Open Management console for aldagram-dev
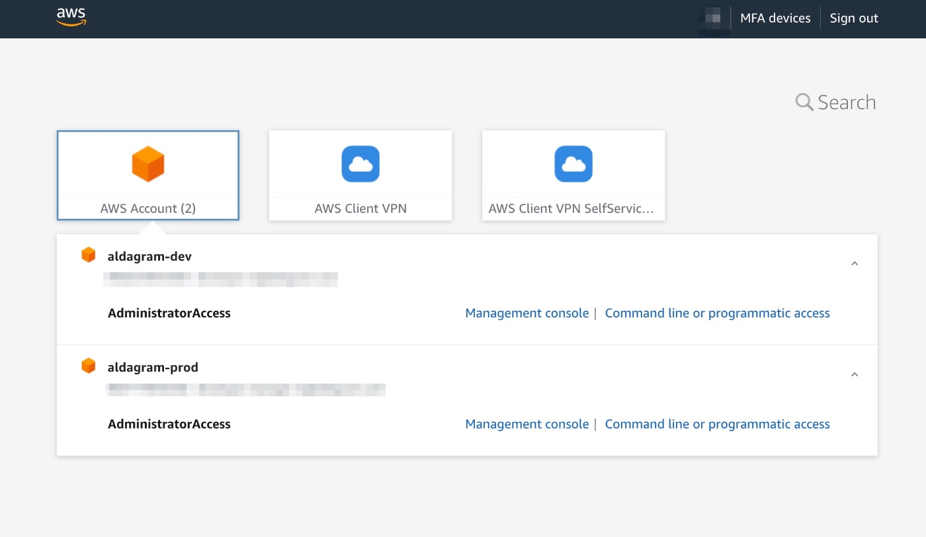The width and height of the screenshot is (926, 537). point(527,313)
